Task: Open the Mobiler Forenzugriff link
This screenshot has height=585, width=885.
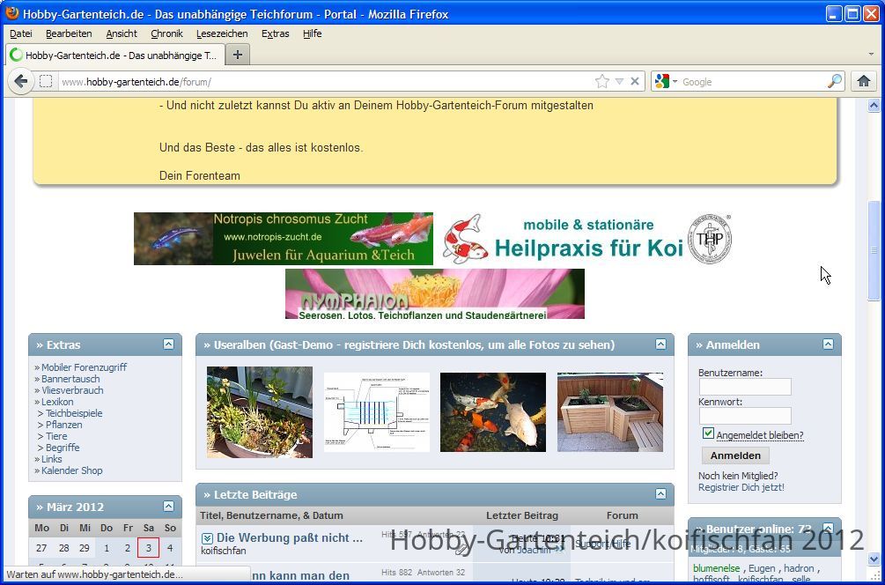Action: tap(84, 367)
